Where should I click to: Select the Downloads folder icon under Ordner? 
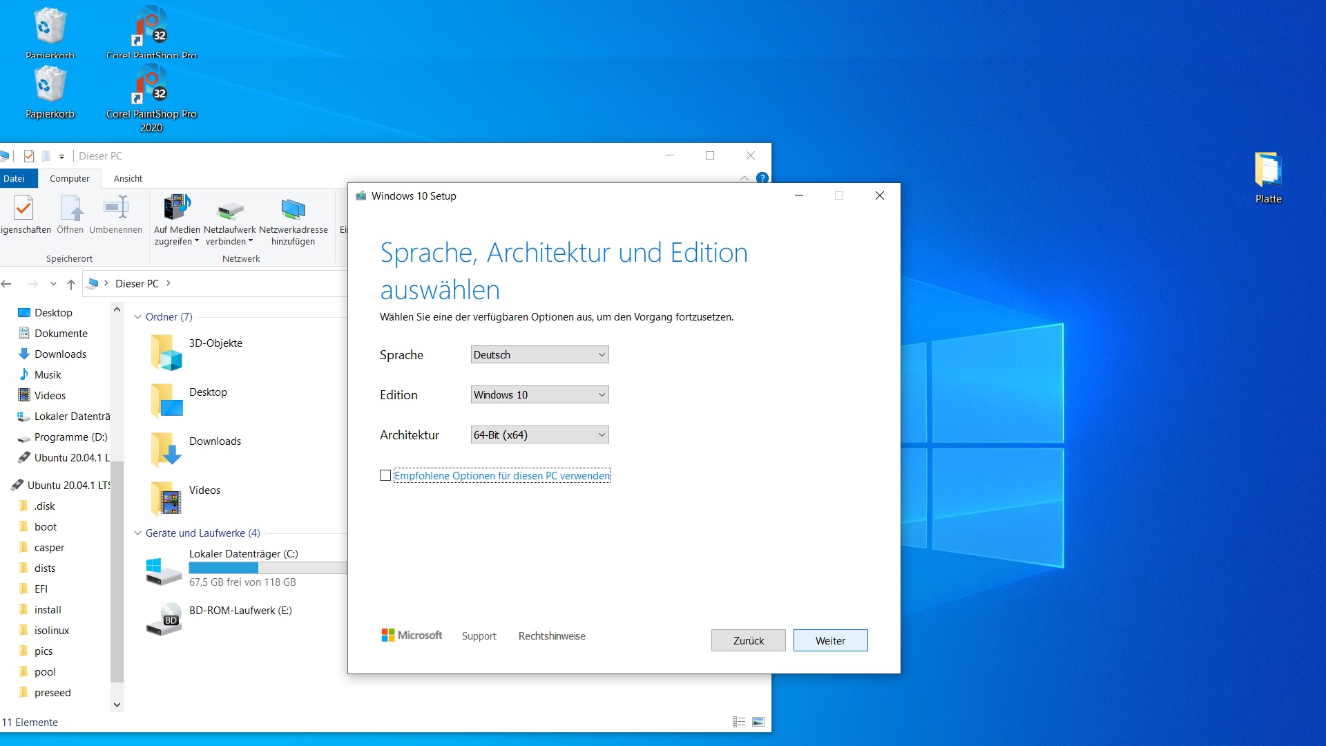166,450
